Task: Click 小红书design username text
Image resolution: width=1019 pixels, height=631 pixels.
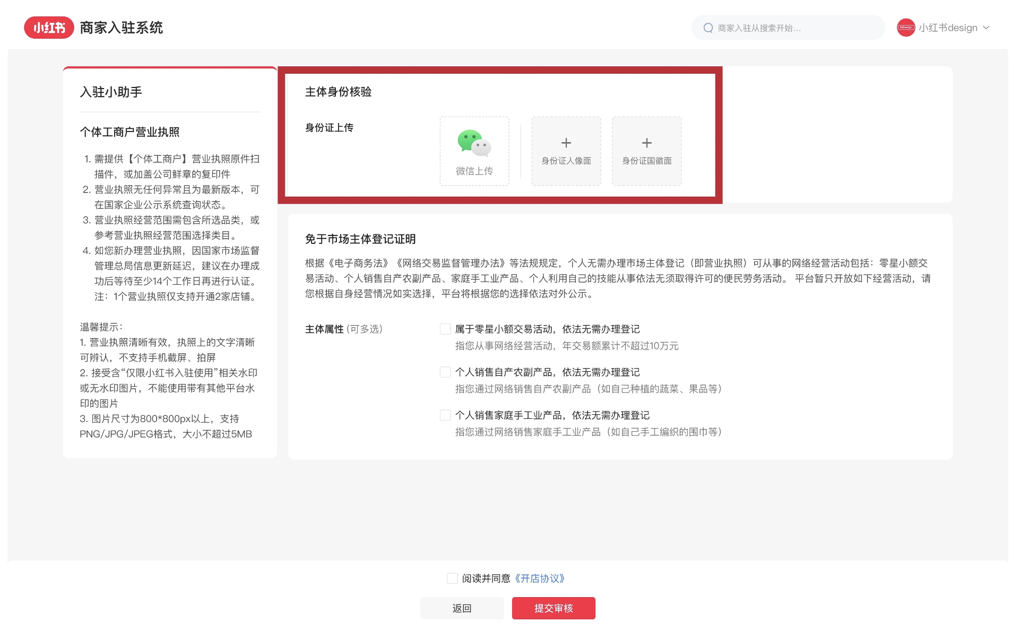Action: click(948, 28)
